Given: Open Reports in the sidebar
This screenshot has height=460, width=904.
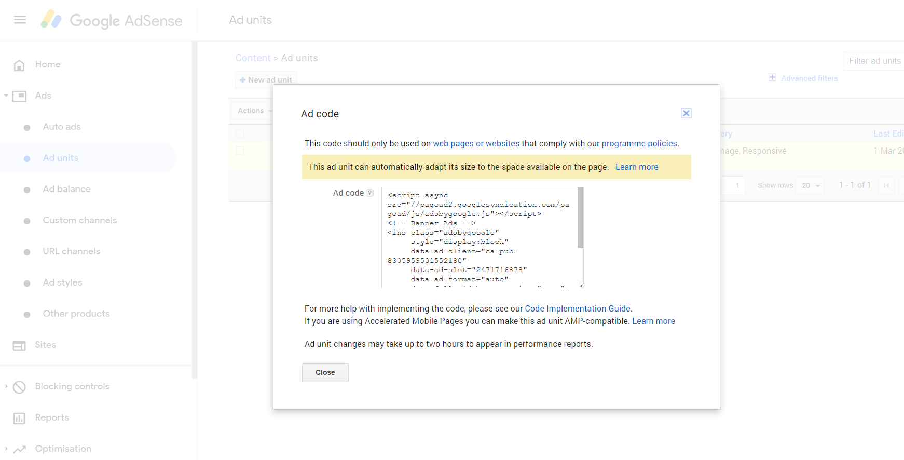Looking at the screenshot, I should 52,417.
